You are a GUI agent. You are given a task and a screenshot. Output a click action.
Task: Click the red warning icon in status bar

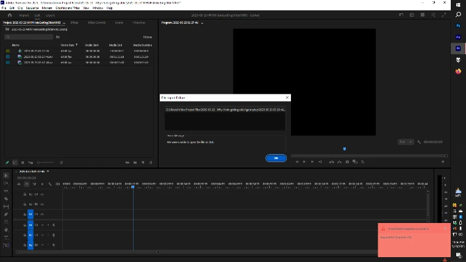tap(445, 260)
